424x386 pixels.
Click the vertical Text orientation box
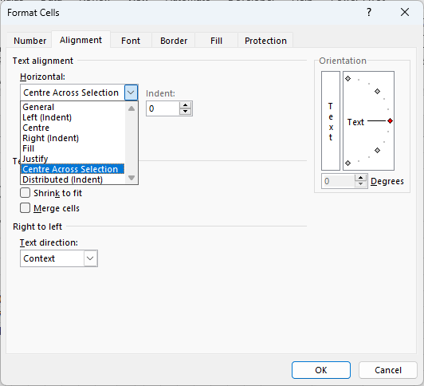pos(331,121)
